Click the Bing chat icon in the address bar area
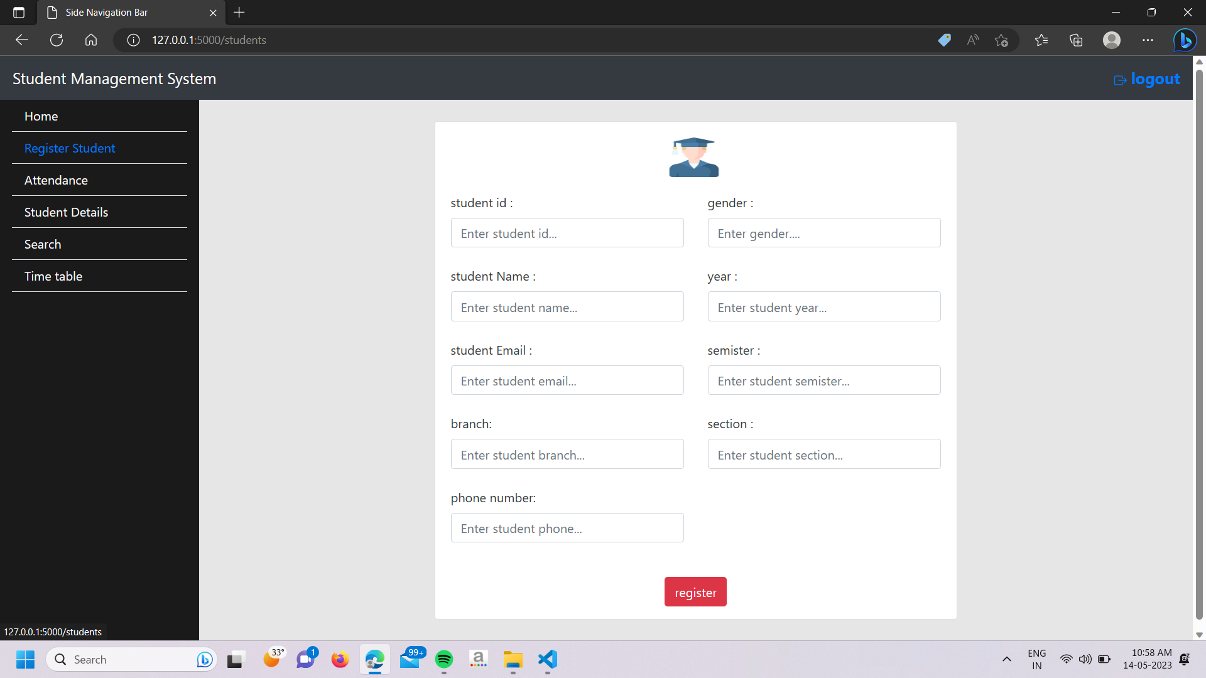The image size is (1206, 678). 1185,40
